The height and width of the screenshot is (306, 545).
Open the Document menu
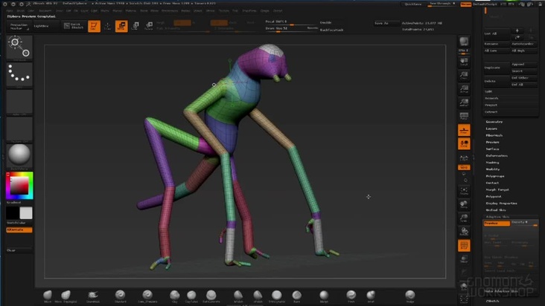(x=45, y=10)
